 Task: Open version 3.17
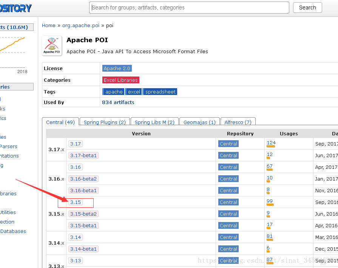coord(76,144)
